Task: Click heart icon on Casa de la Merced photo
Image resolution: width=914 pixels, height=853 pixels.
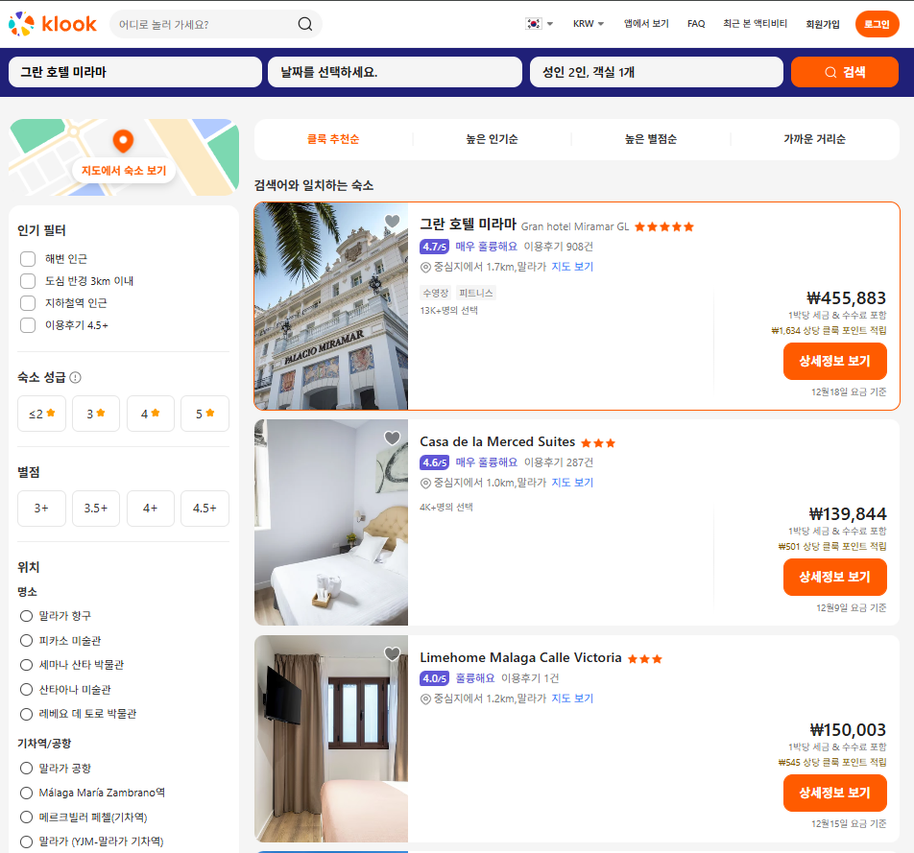Action: tap(393, 438)
